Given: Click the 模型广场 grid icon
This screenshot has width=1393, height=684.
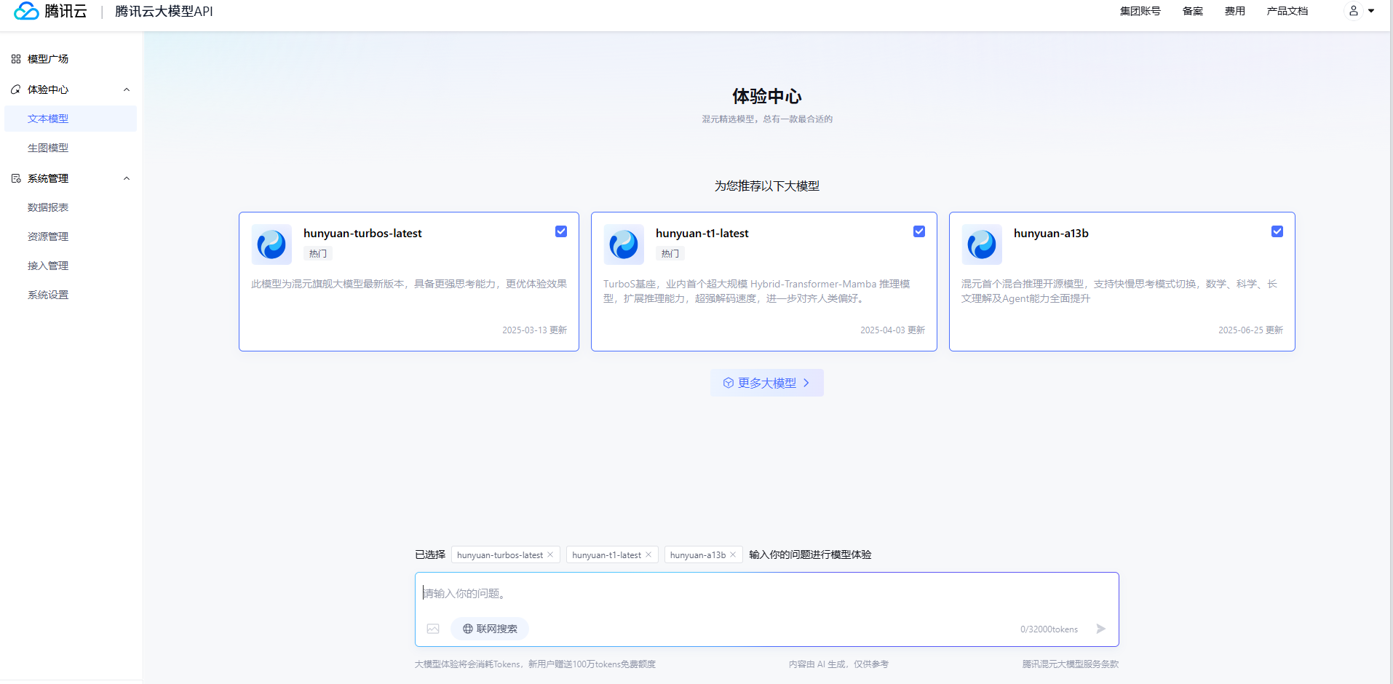Looking at the screenshot, I should click(16, 59).
